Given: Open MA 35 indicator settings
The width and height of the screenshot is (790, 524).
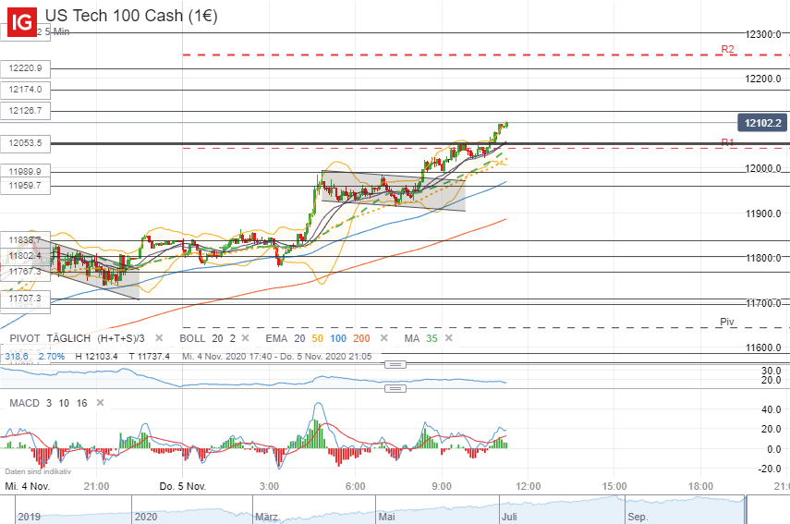Looking at the screenshot, I should [x=420, y=338].
